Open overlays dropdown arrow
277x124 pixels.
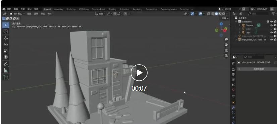click(204, 14)
